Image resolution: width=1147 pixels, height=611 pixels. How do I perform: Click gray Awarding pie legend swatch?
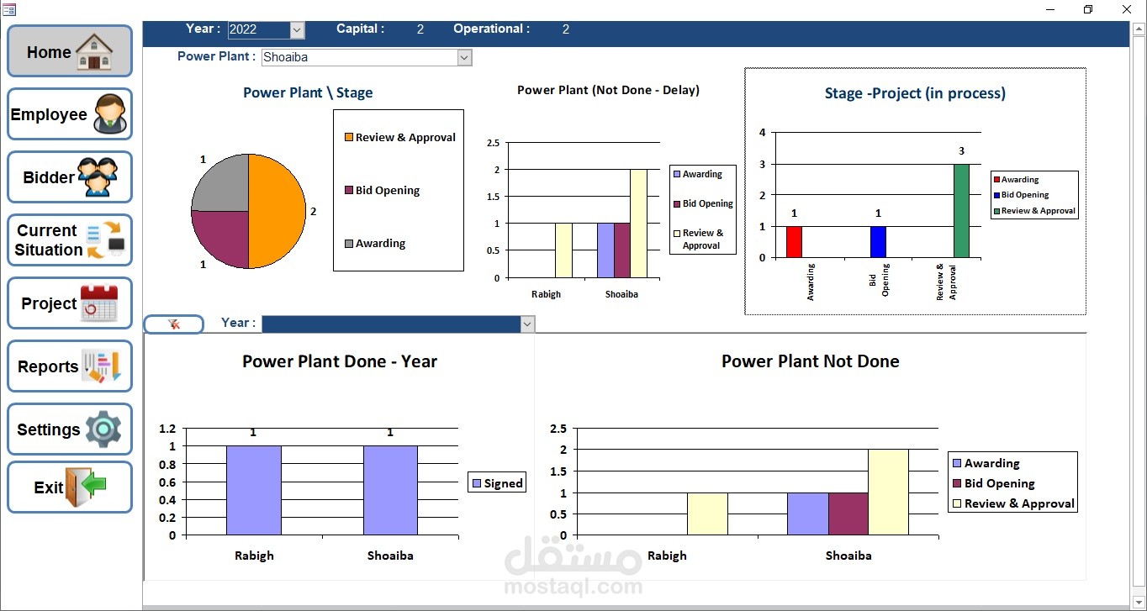tap(348, 243)
